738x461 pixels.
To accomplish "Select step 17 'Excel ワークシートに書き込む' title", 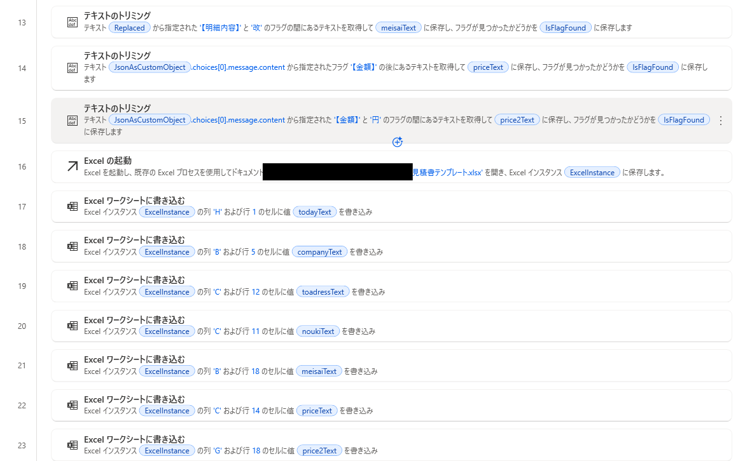I will (134, 201).
